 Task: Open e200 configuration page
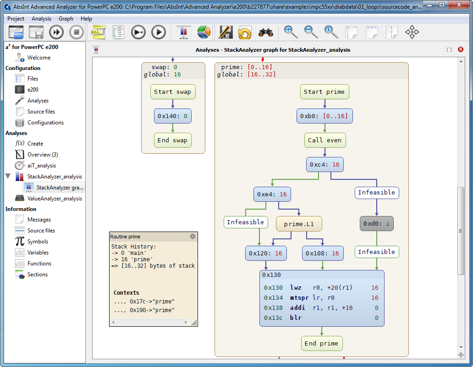33,89
